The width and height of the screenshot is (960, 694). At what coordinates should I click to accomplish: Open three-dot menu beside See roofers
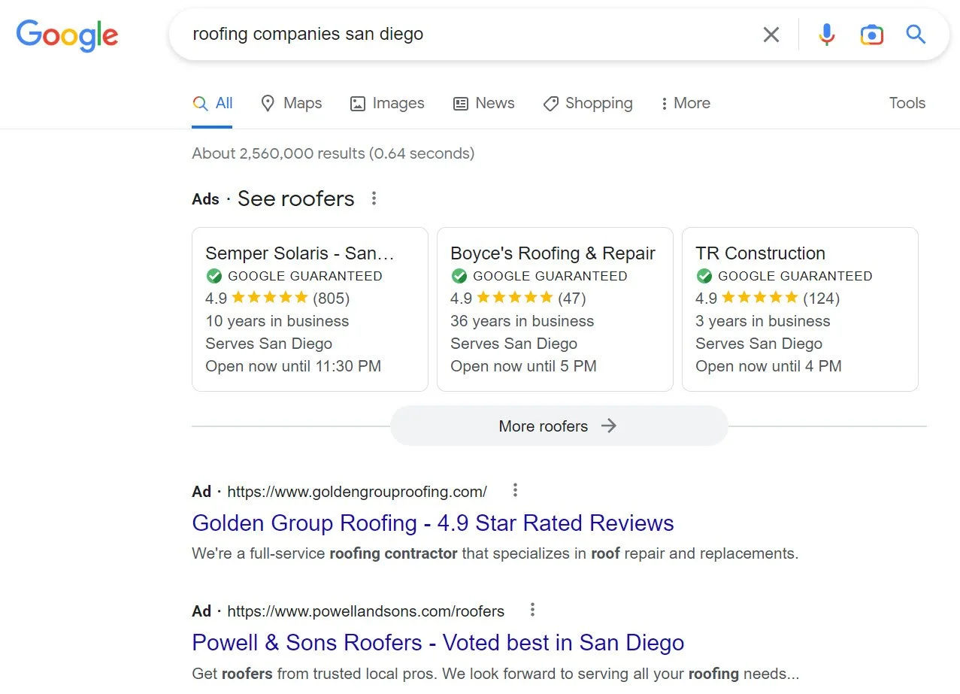pyautogui.click(x=374, y=199)
